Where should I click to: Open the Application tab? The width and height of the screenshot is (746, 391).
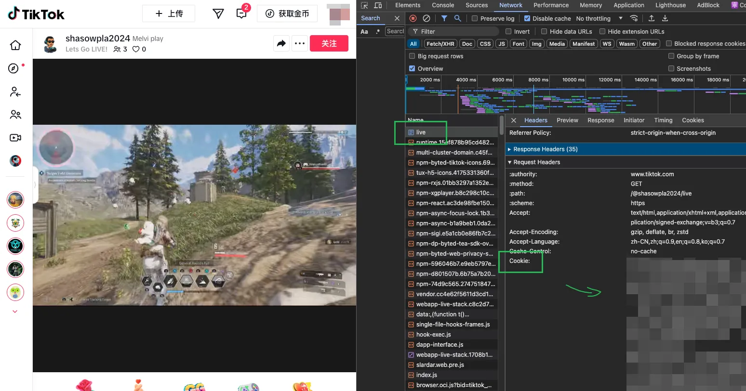point(628,5)
